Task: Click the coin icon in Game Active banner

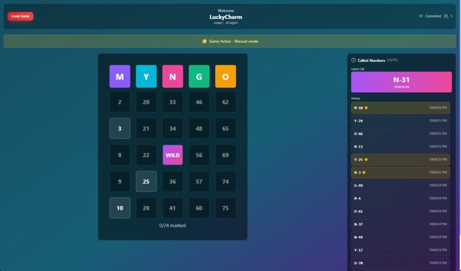Action: pos(204,41)
